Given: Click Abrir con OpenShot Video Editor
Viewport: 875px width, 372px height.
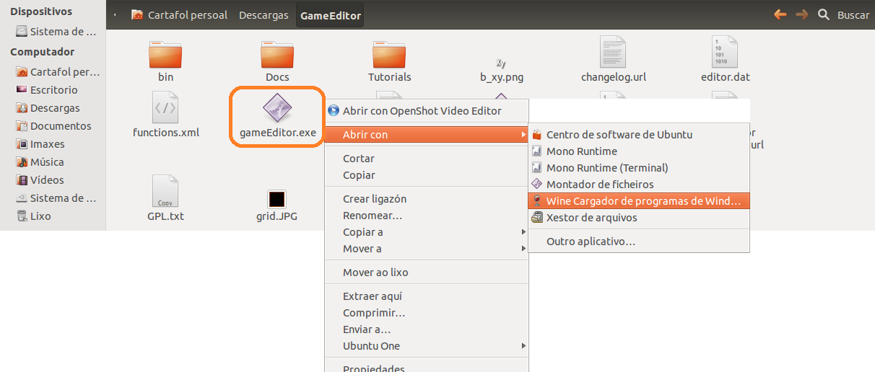Looking at the screenshot, I should pos(422,111).
